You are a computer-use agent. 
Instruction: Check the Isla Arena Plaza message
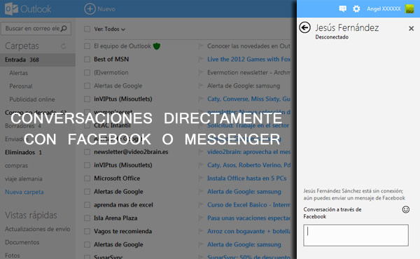click(87, 218)
